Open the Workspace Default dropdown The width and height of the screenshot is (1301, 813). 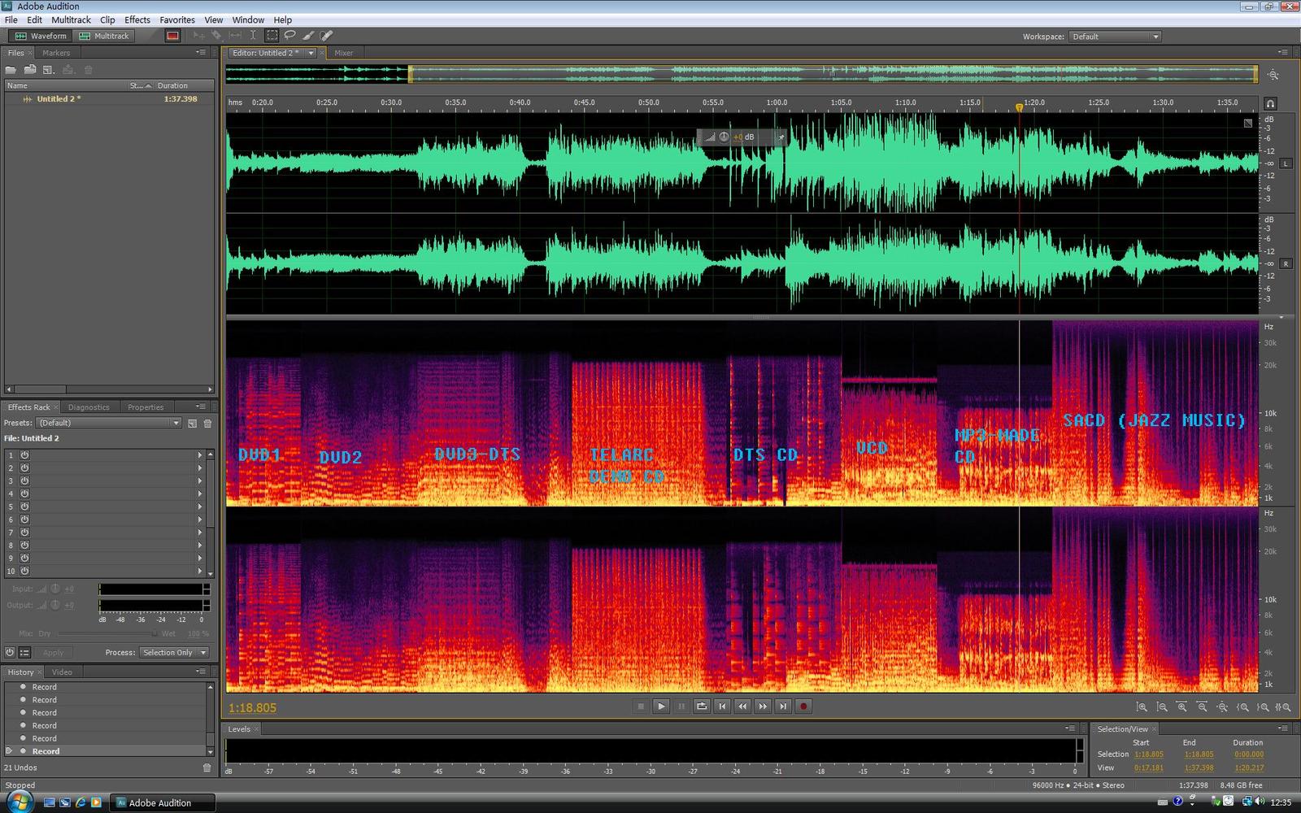point(1115,37)
